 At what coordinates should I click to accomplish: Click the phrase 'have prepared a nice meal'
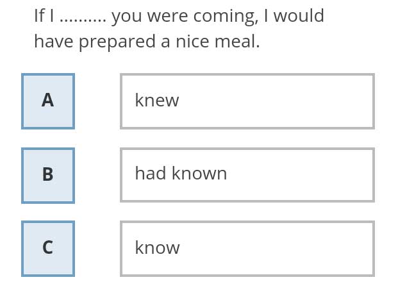(x=145, y=42)
